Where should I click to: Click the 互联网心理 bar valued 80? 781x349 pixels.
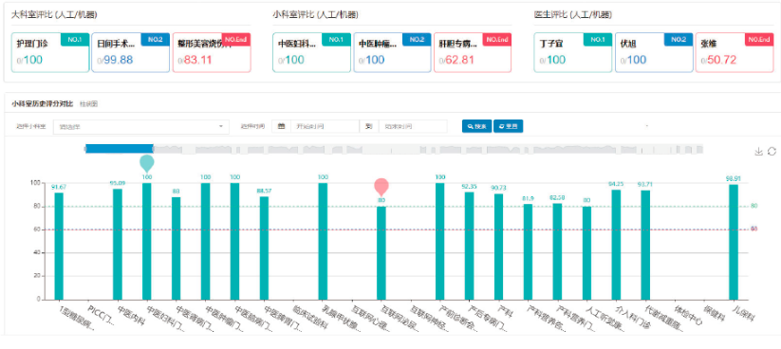click(x=381, y=253)
